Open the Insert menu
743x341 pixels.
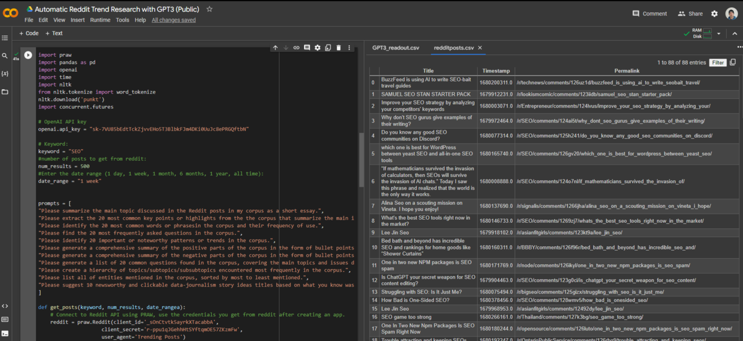click(x=78, y=20)
